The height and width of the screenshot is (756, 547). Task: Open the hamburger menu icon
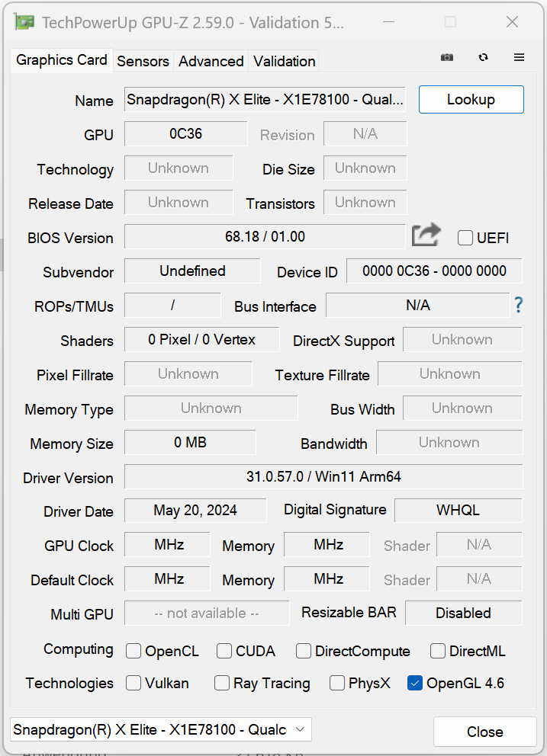[x=519, y=57]
